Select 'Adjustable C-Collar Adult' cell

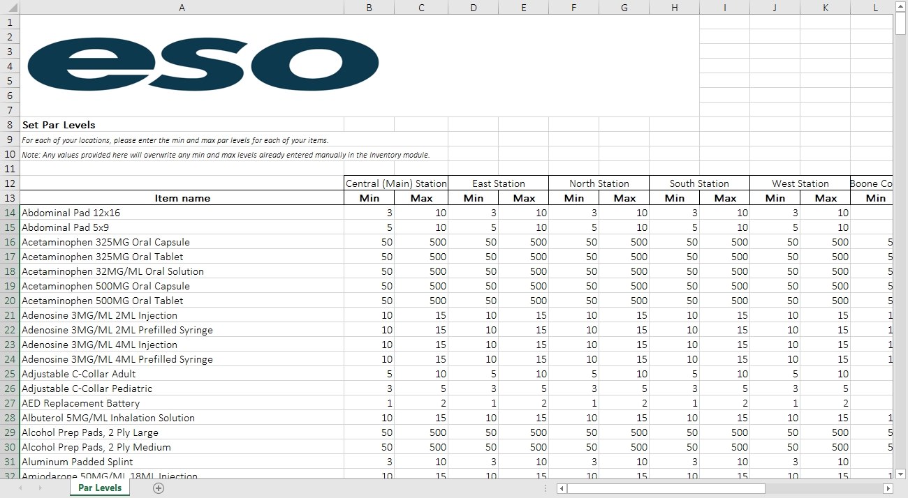click(182, 374)
